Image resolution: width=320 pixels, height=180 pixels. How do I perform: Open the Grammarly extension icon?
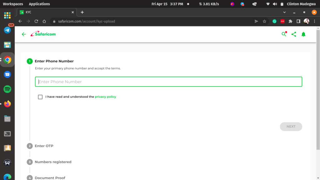(274, 21)
